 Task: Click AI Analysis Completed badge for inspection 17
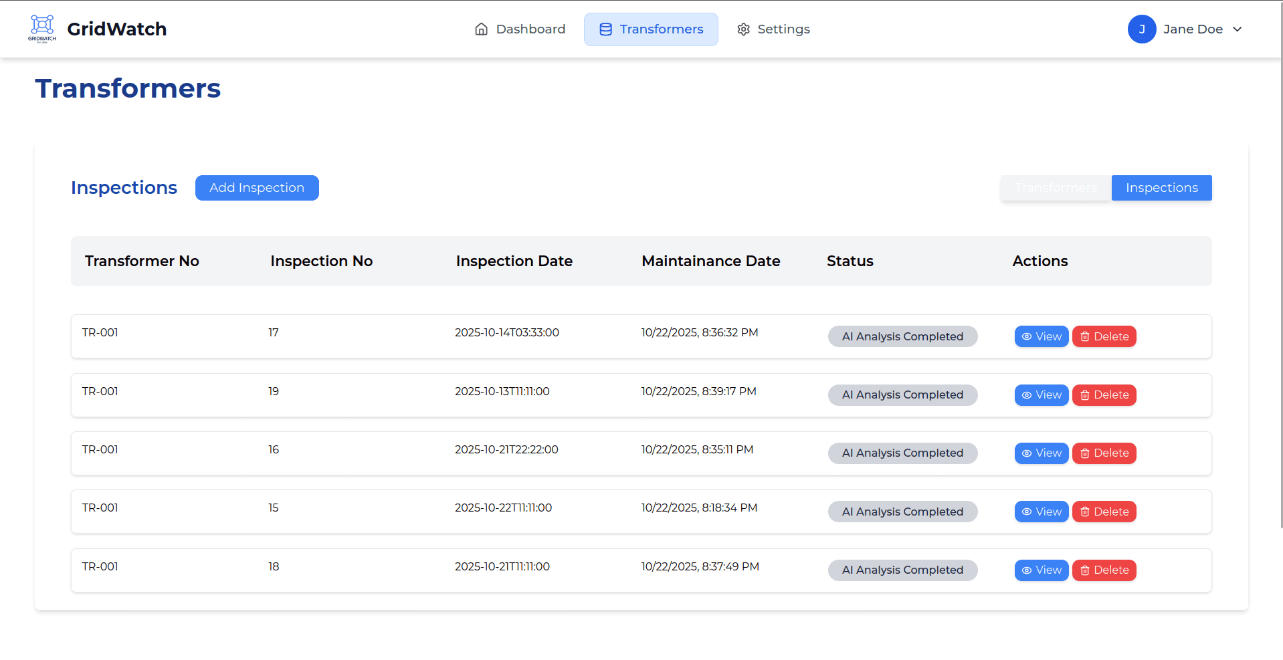[902, 337]
